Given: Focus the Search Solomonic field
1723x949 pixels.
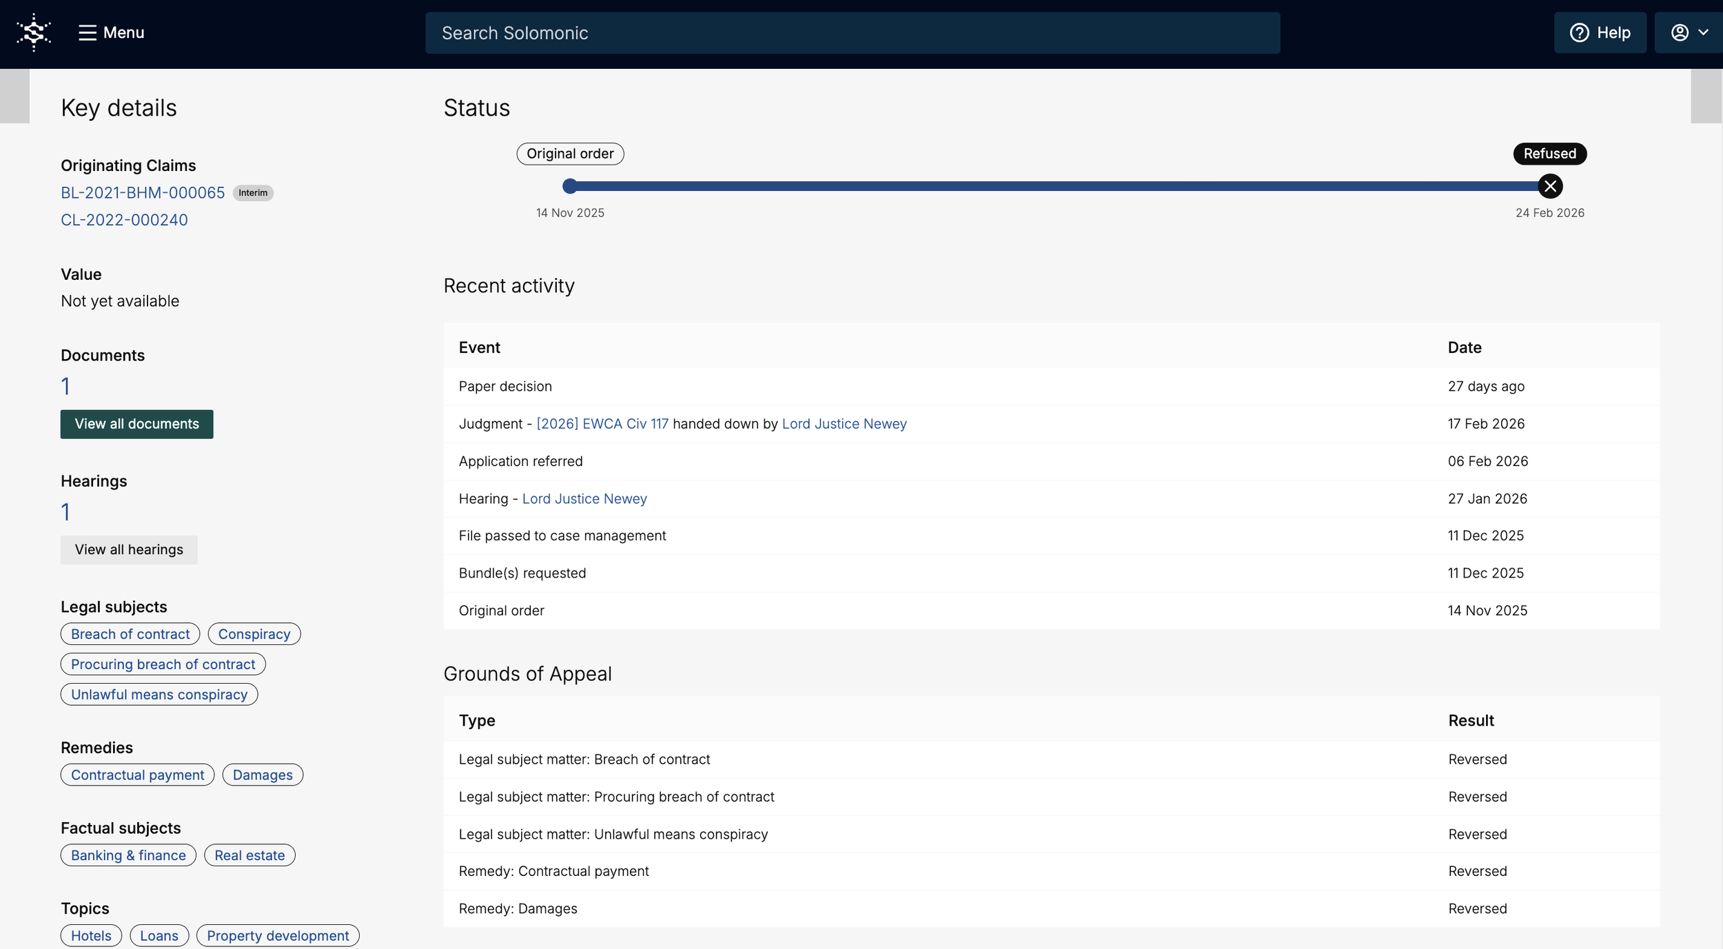Looking at the screenshot, I should (853, 32).
